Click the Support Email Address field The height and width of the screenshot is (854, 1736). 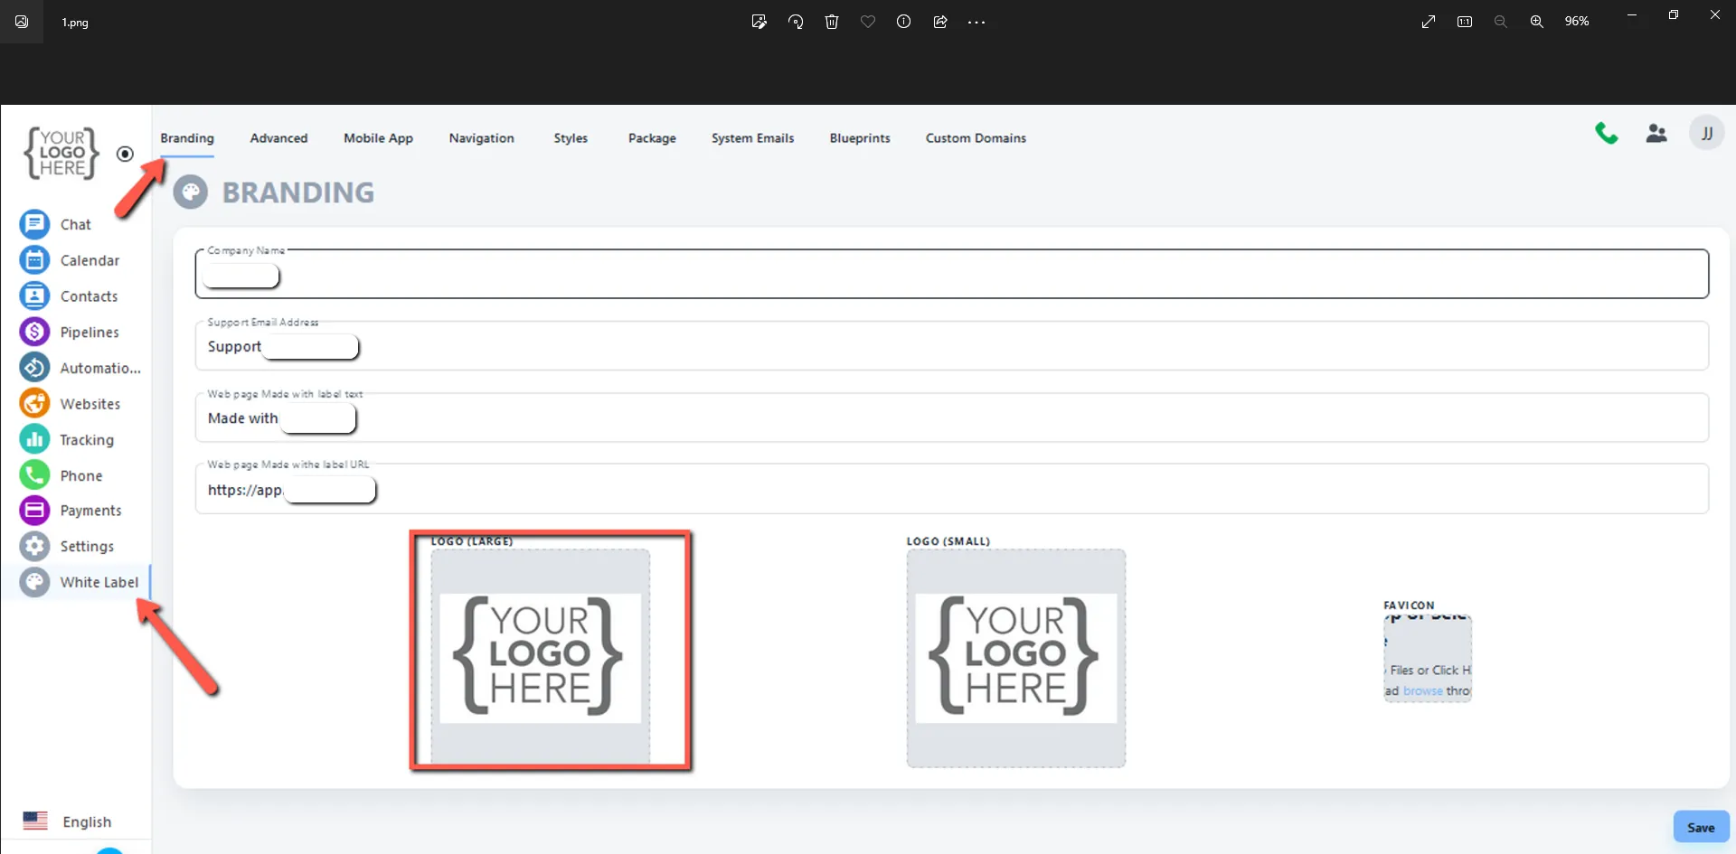952,345
